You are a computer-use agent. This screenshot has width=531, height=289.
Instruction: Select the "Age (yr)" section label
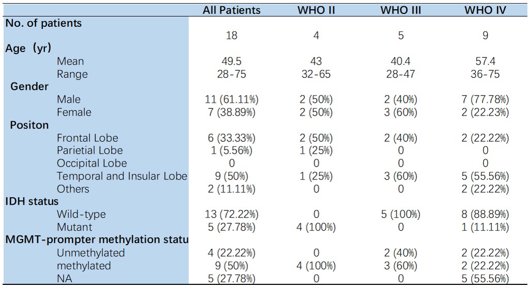pos(28,49)
